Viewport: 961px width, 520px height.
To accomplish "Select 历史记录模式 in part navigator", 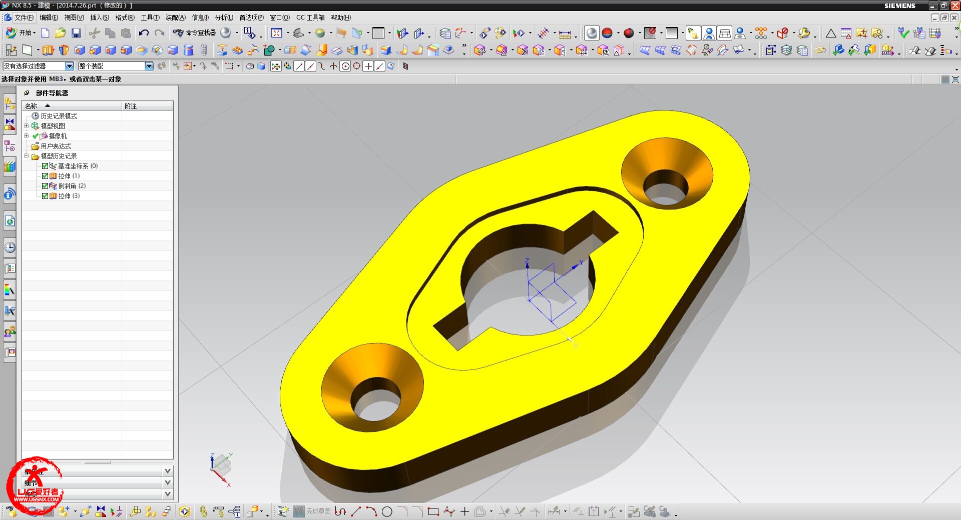I will pyautogui.click(x=59, y=116).
